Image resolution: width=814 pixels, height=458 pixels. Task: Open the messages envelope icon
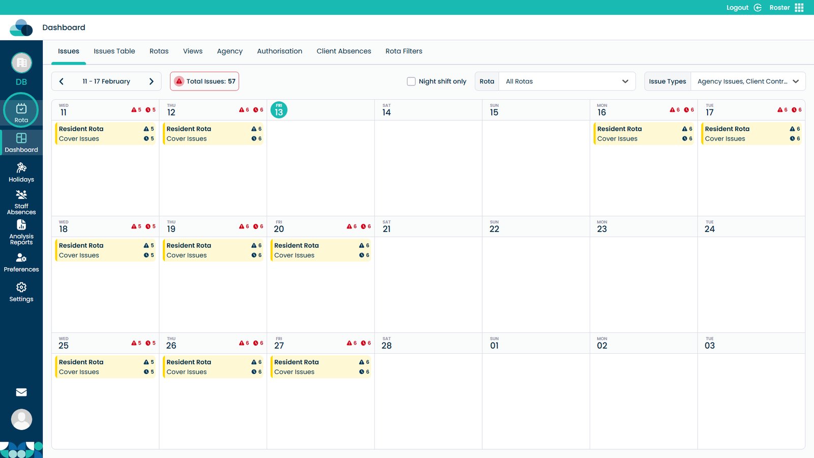click(x=21, y=392)
